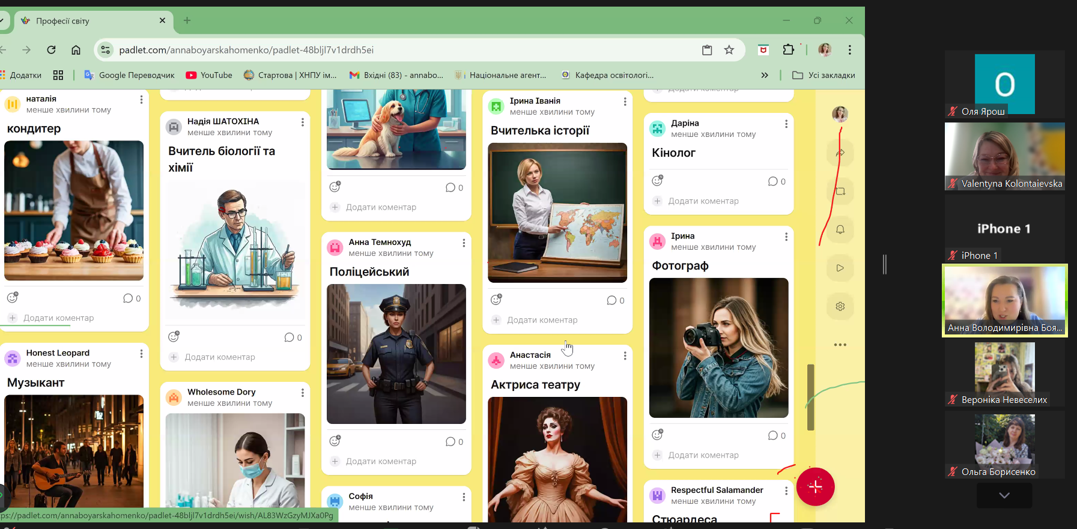Open Padlet settings gear in sidebar
Screen dimensions: 1077x529
pyautogui.click(x=840, y=306)
